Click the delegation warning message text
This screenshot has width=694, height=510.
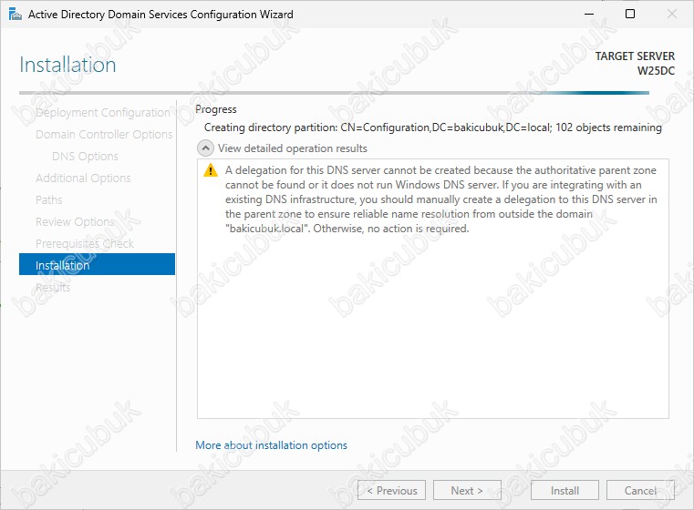pos(440,199)
